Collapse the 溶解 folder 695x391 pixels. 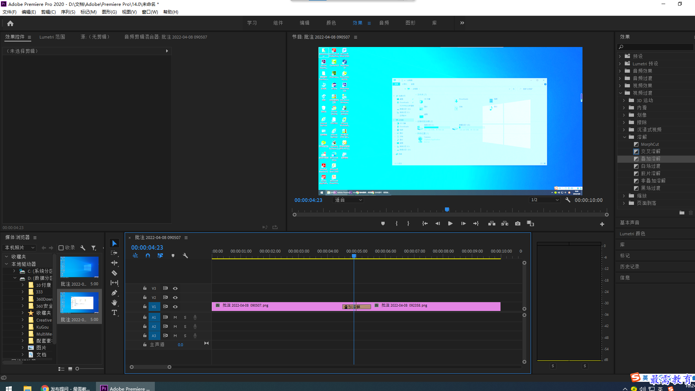pos(624,137)
